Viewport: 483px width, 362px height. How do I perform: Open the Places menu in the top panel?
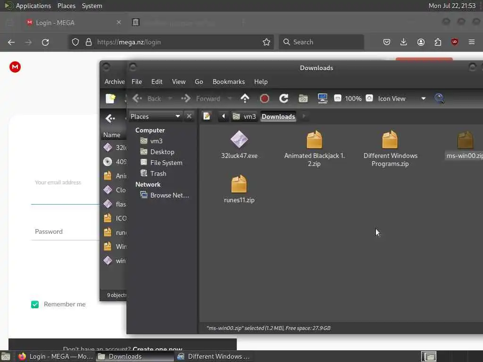tap(67, 6)
